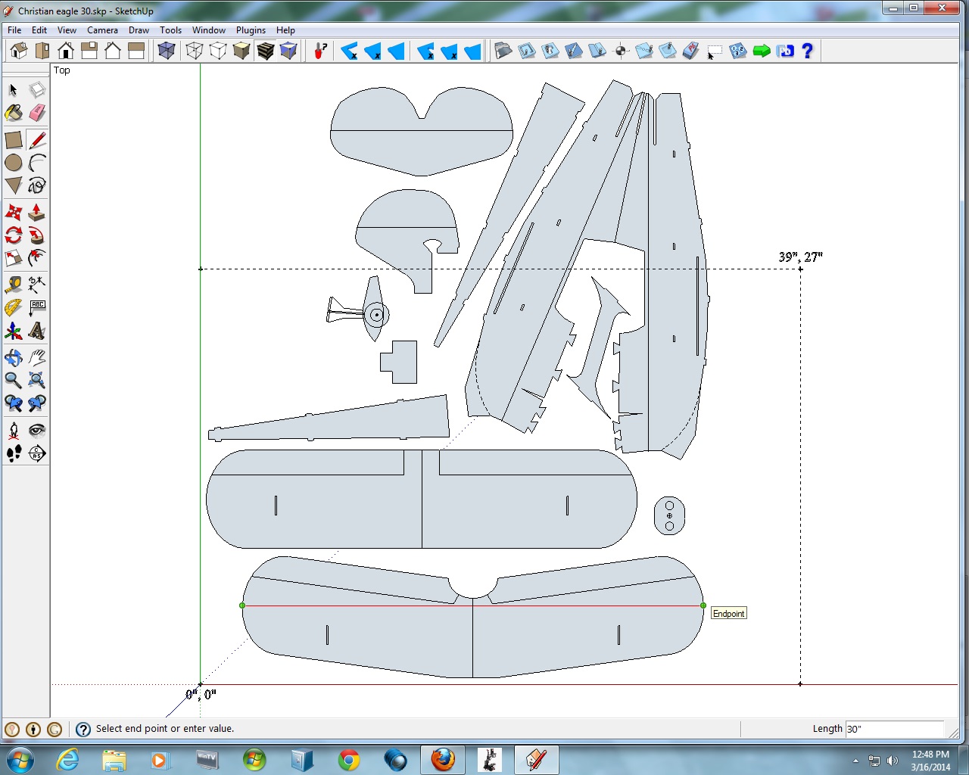Switch to Iso view house icon
Image resolution: width=969 pixels, height=775 pixels.
(x=19, y=51)
